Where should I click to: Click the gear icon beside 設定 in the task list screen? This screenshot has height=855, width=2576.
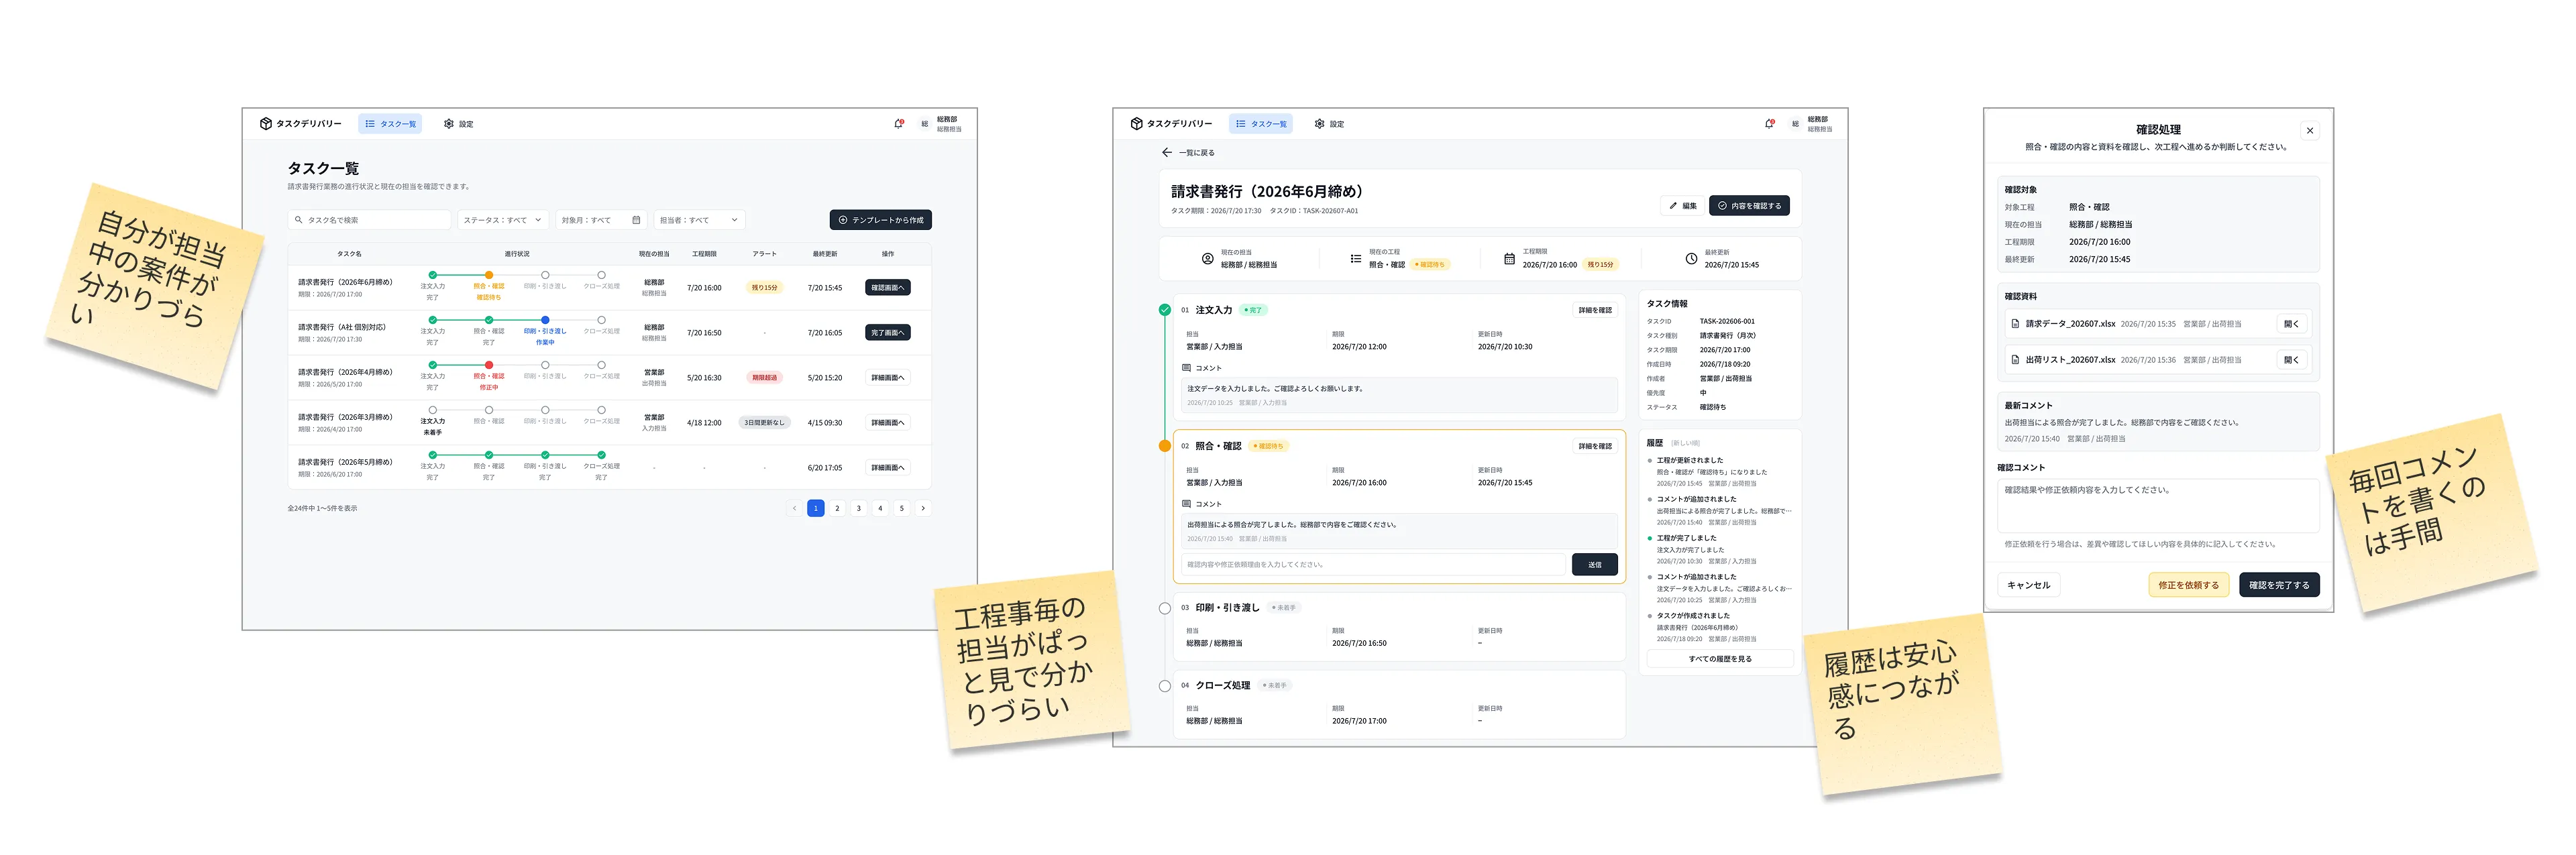[x=449, y=124]
